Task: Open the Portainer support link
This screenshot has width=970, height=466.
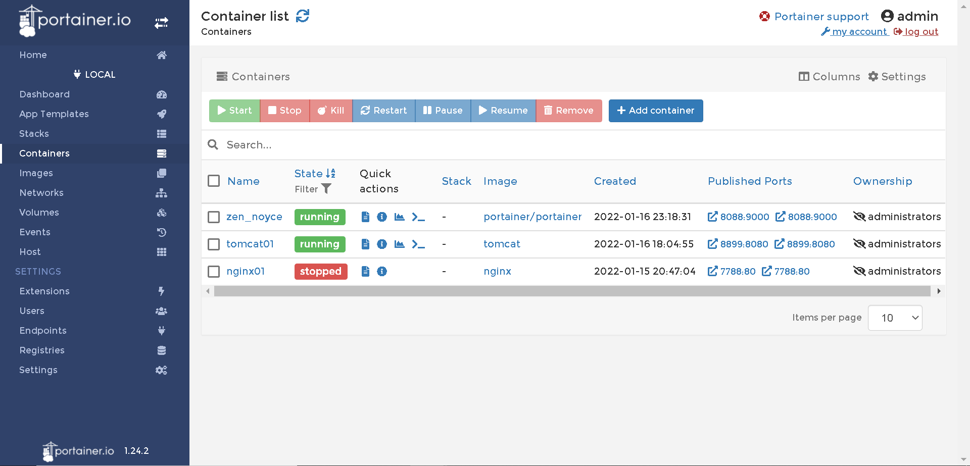Action: point(814,17)
